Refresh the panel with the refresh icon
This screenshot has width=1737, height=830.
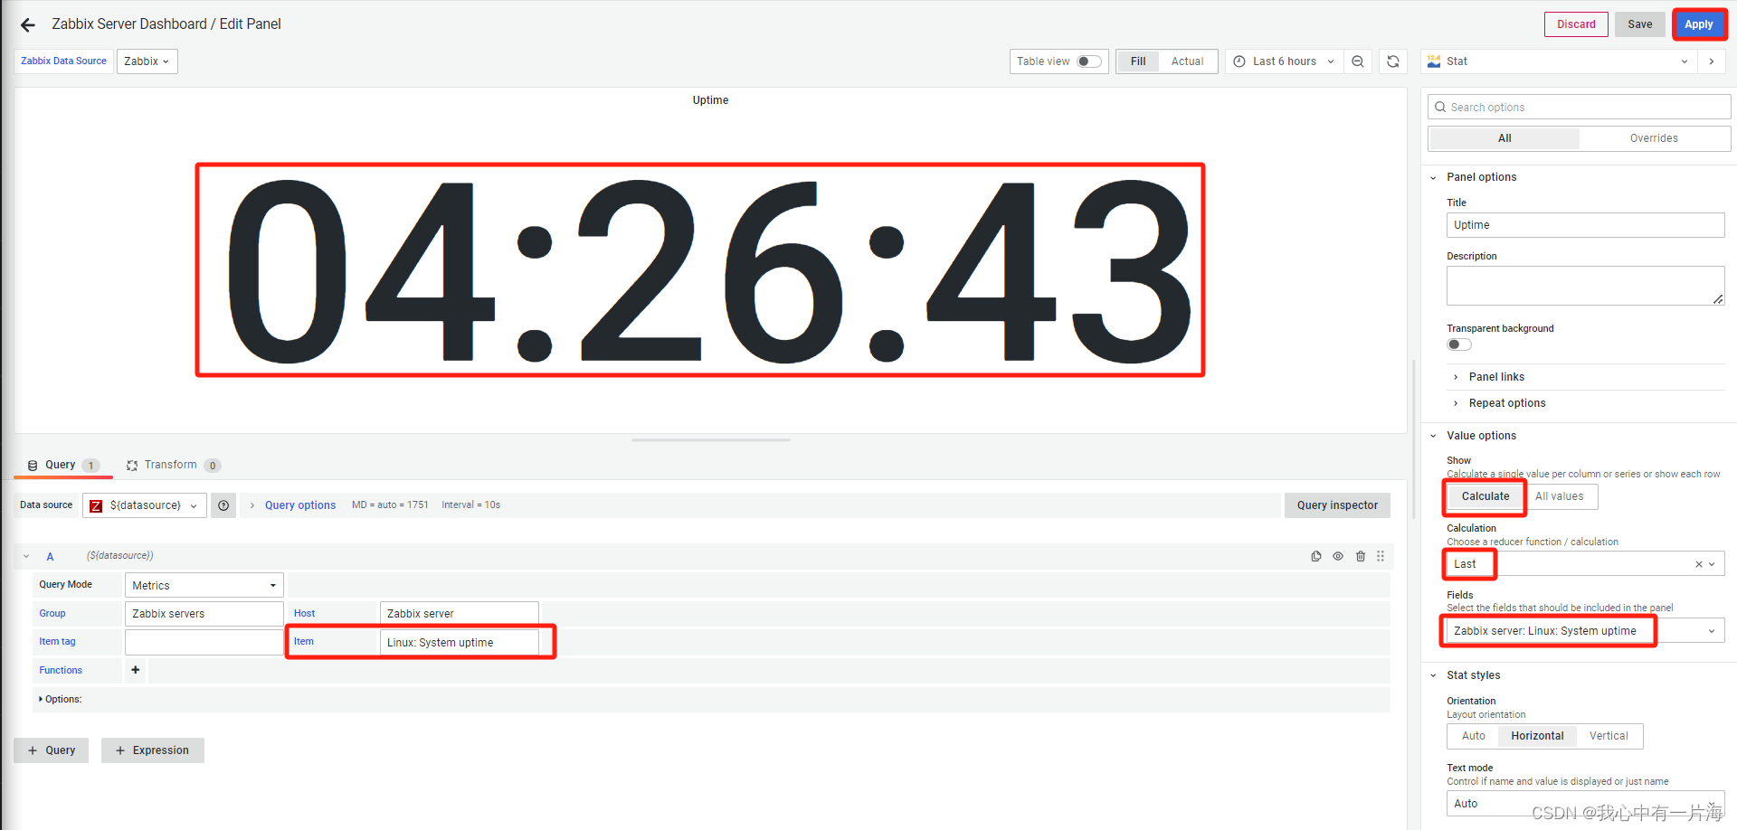click(x=1393, y=61)
